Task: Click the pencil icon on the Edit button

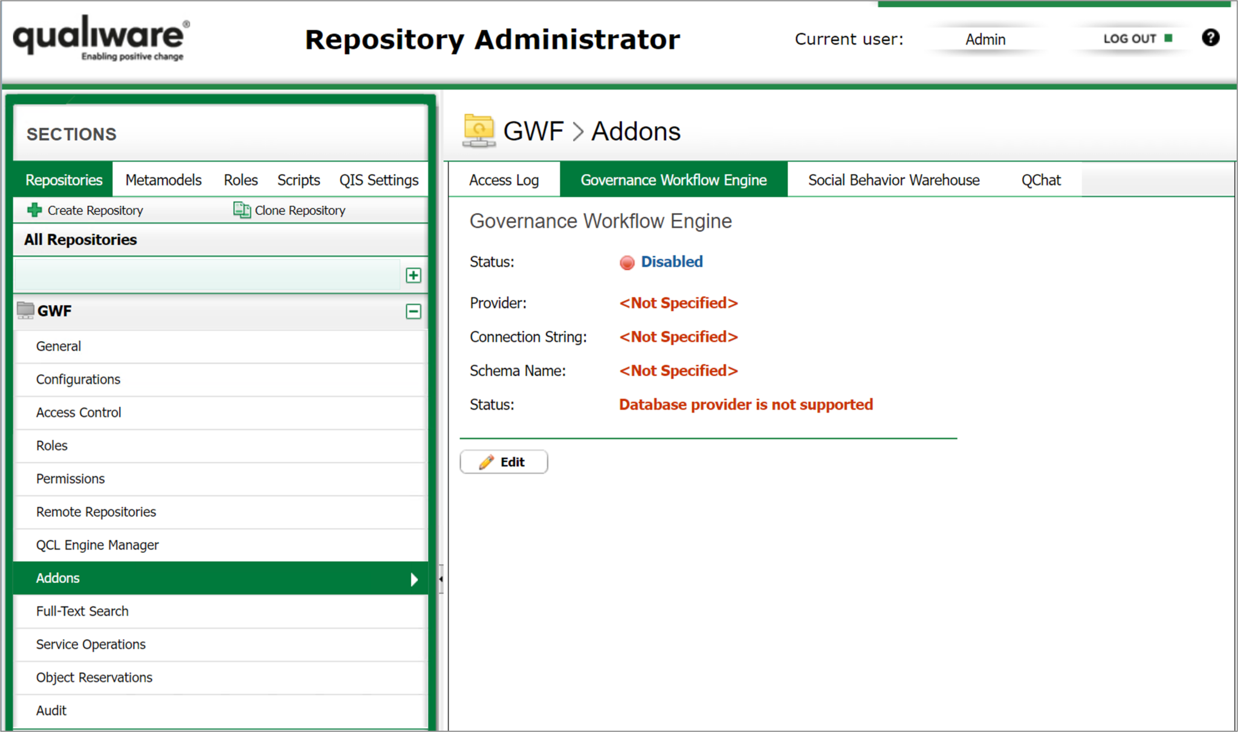Action: coord(487,461)
